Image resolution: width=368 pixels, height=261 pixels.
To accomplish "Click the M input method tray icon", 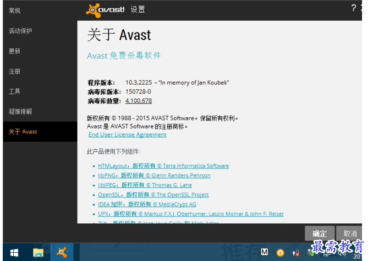I will pos(264,252).
